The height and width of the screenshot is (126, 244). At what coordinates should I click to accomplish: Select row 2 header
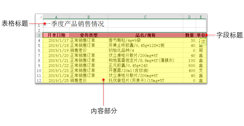click(39, 30)
